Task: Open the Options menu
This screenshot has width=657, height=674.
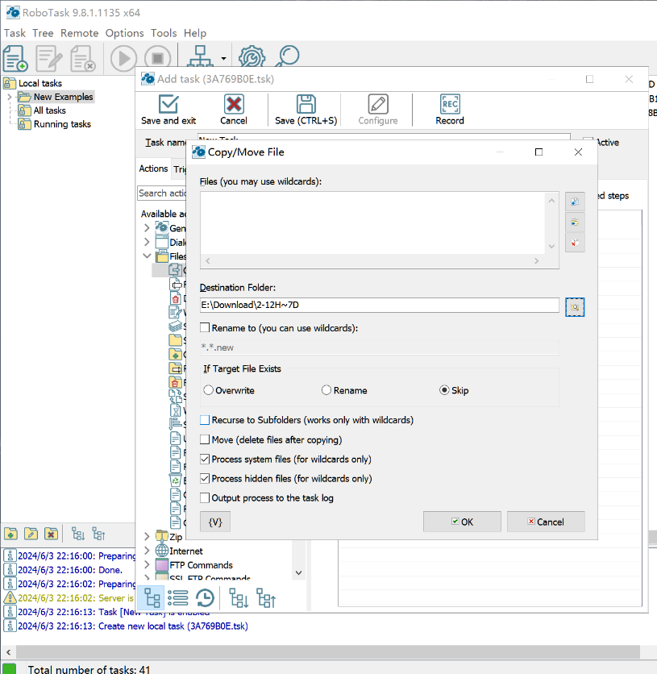Action: [124, 33]
